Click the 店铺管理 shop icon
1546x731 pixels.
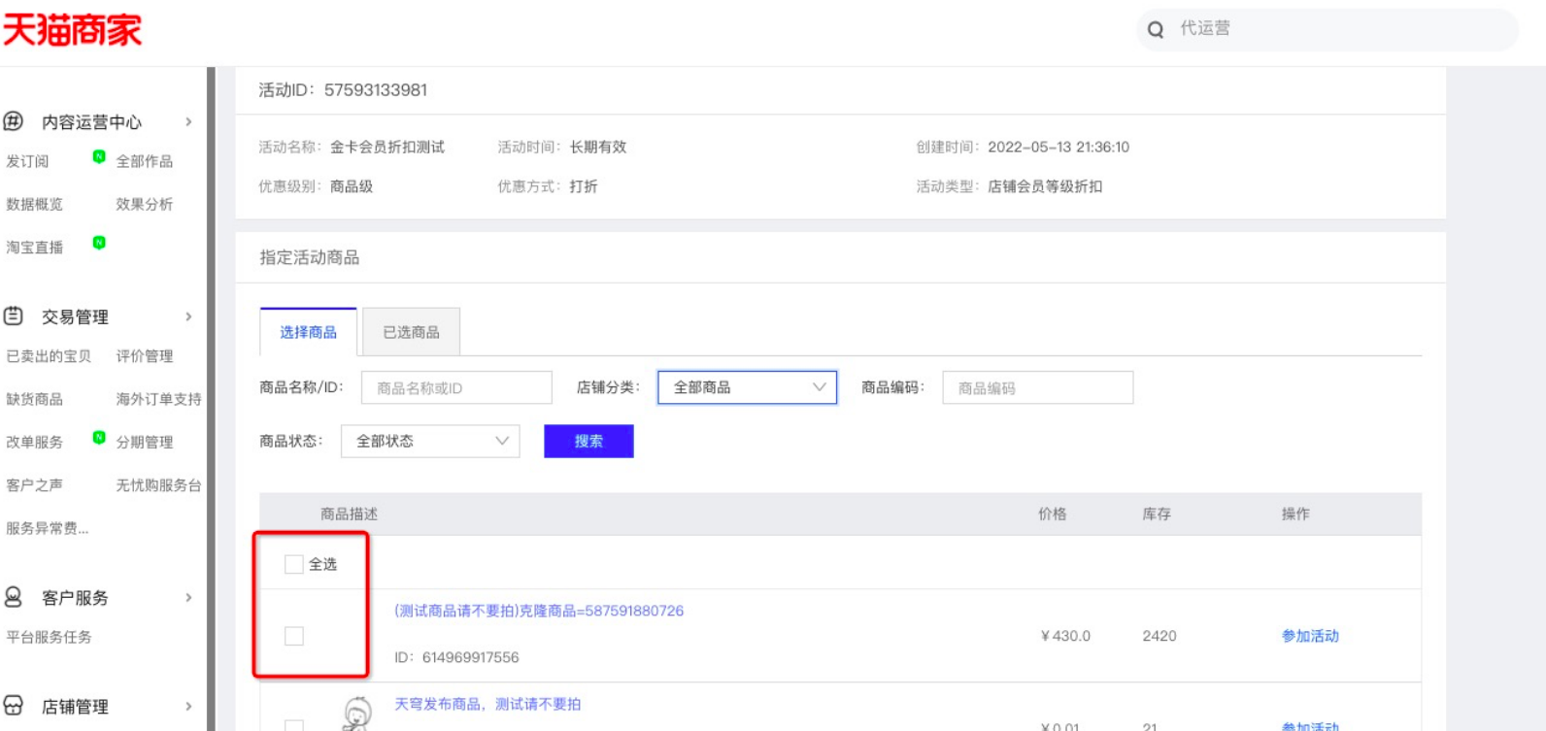14,706
